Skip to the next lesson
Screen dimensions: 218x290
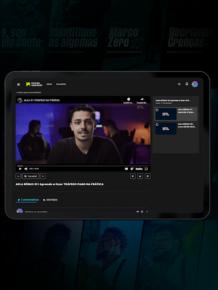click(43, 176)
